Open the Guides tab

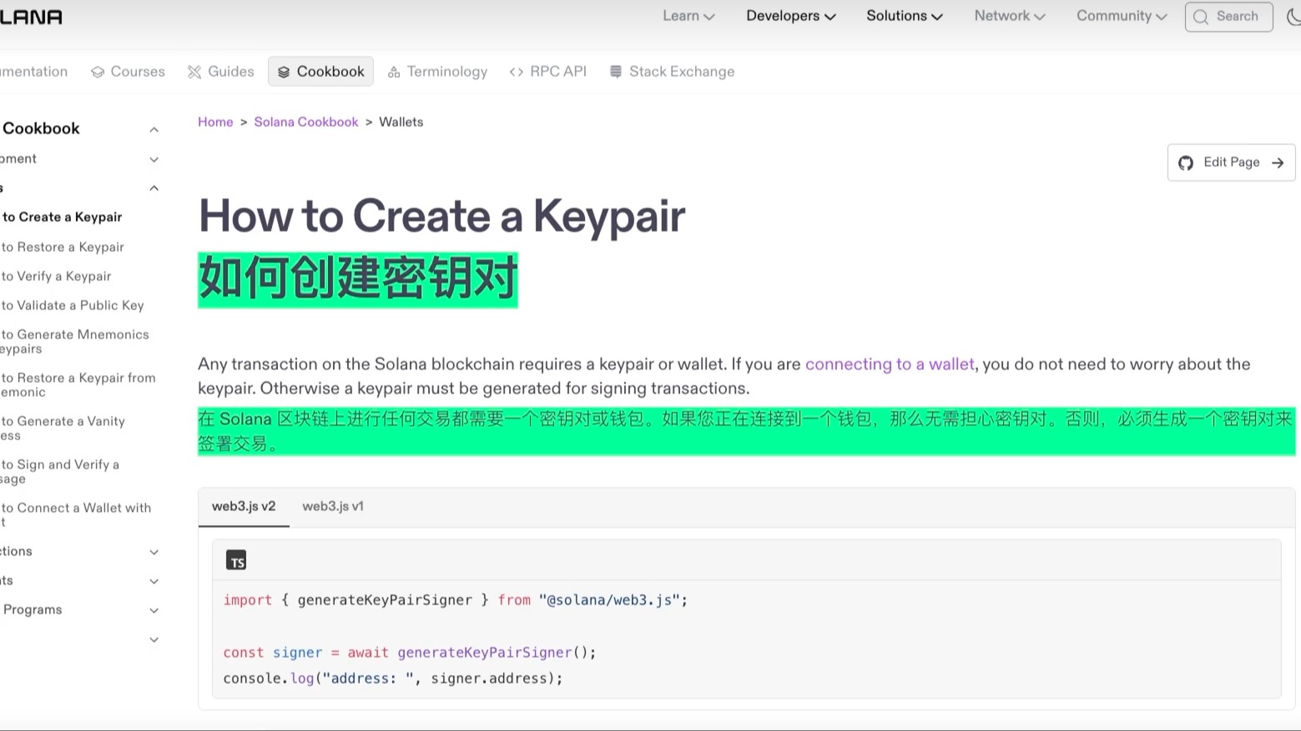coord(221,72)
